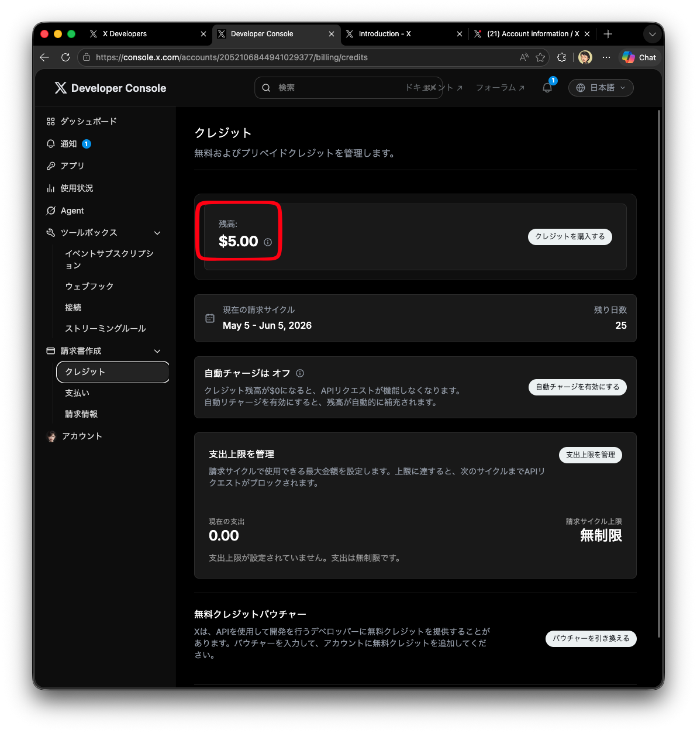
Task: Click the calendar icon in billing cycle card
Action: tap(210, 318)
